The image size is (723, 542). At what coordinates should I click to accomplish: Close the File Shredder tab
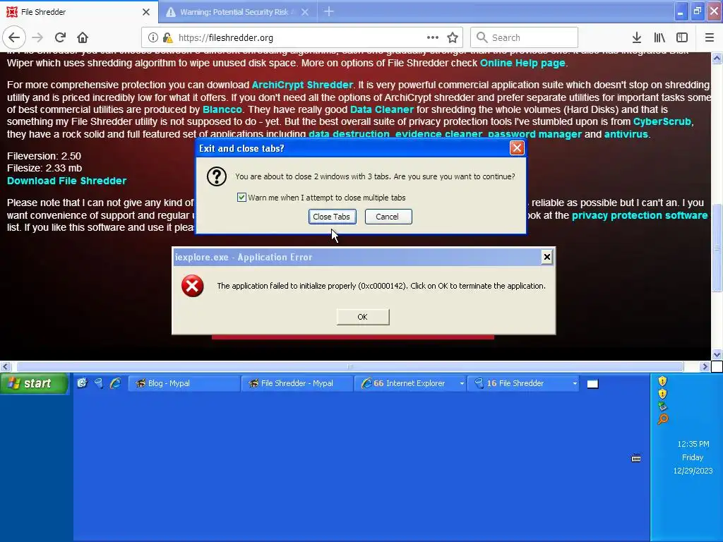pyautogui.click(x=146, y=12)
